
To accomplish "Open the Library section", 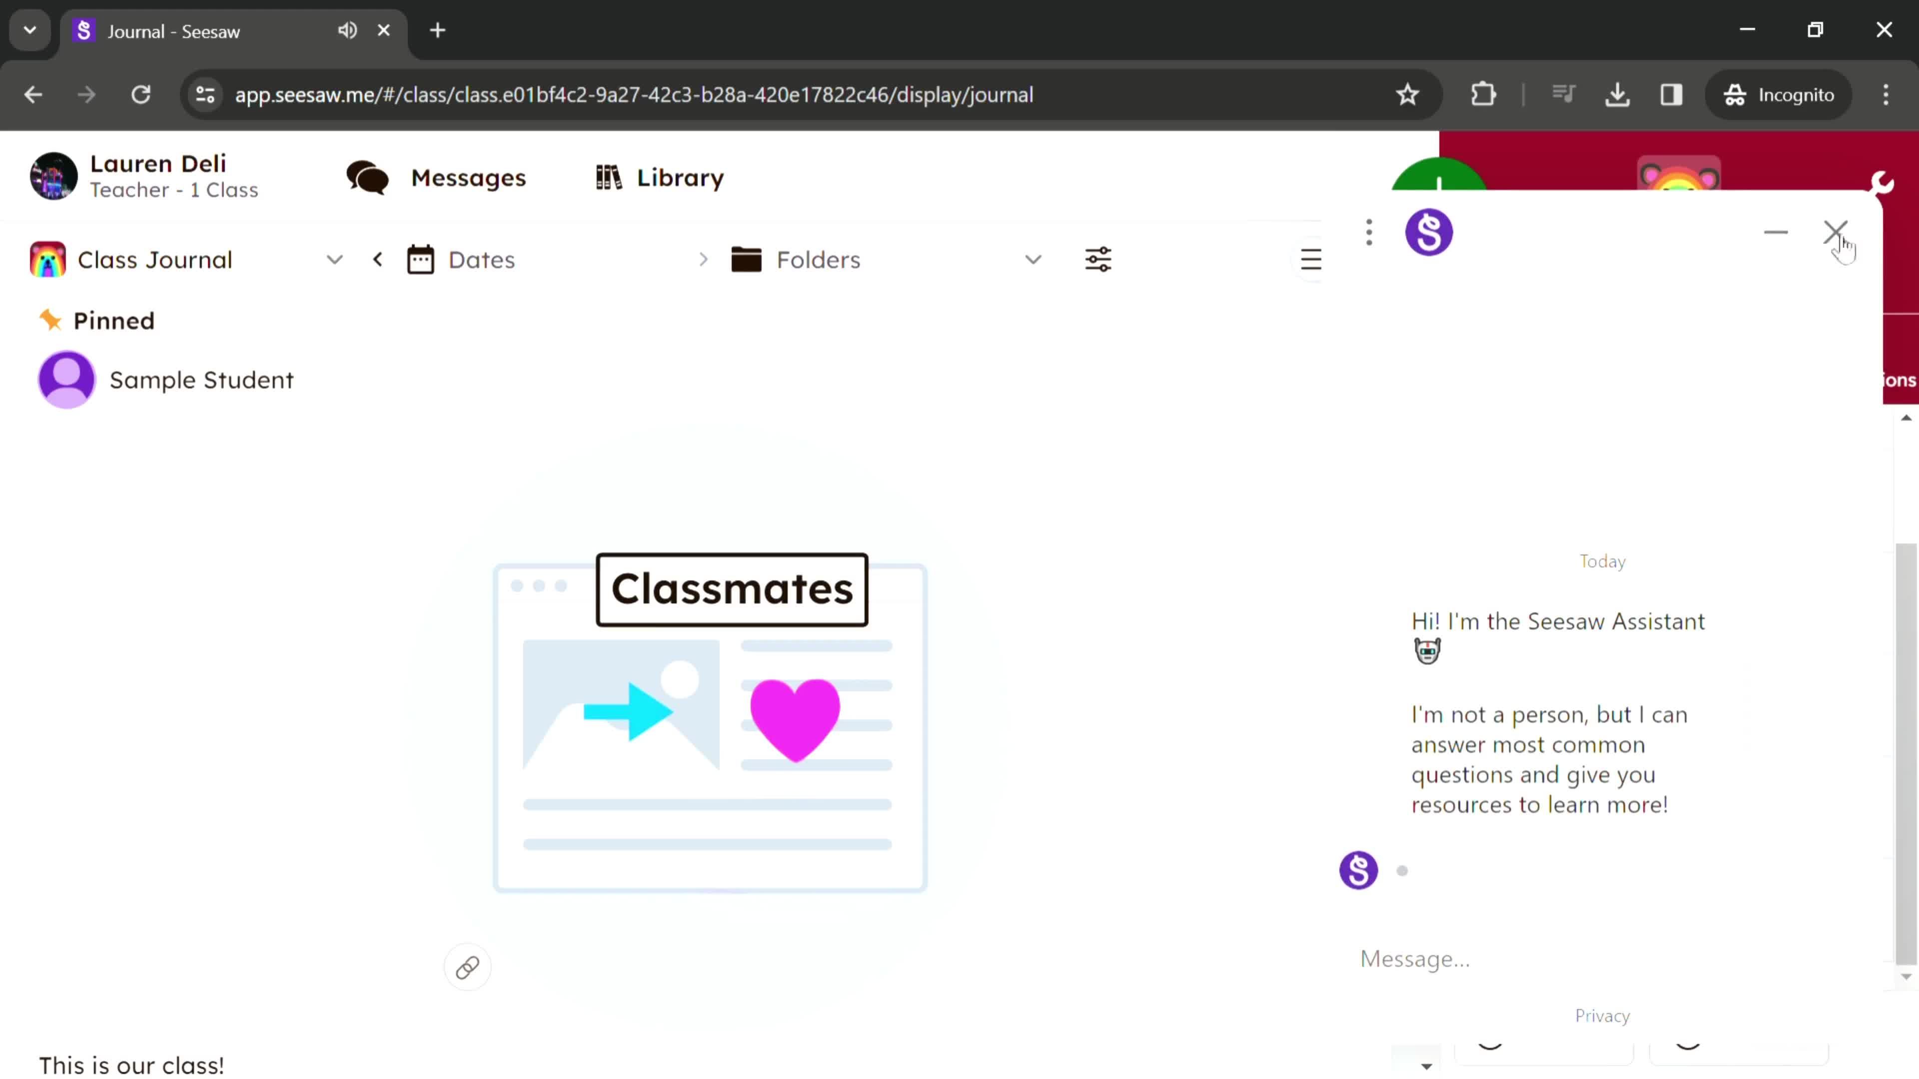I will 659,178.
